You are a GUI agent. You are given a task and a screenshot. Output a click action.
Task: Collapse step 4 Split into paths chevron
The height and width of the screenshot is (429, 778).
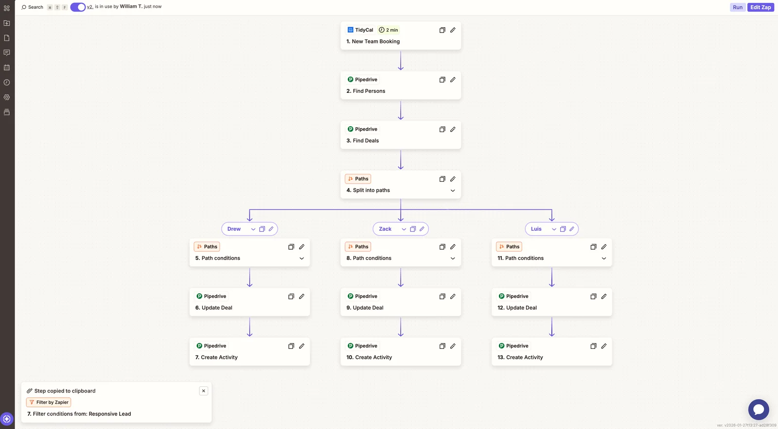453,190
